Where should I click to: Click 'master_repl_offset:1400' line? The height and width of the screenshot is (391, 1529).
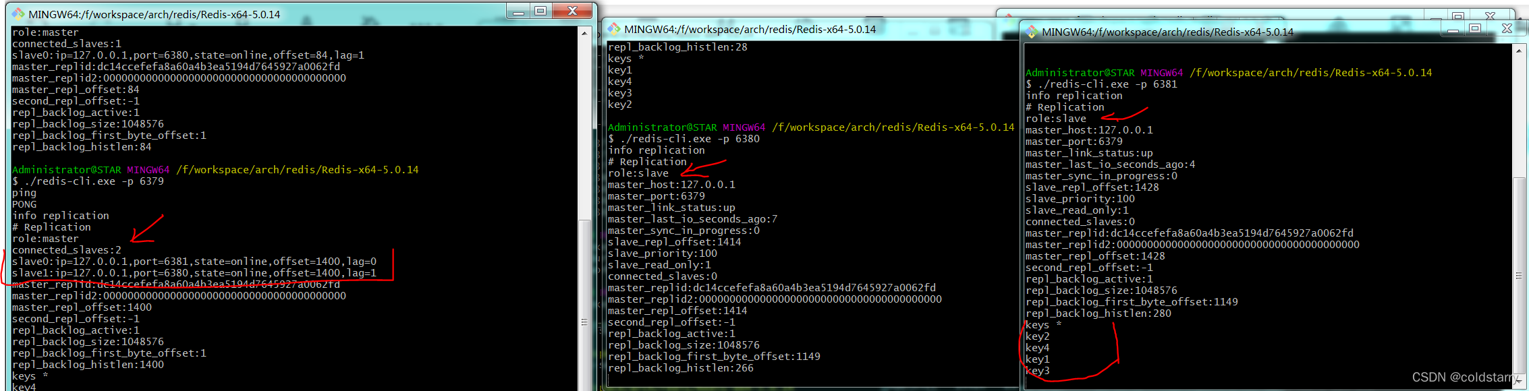click(82, 307)
